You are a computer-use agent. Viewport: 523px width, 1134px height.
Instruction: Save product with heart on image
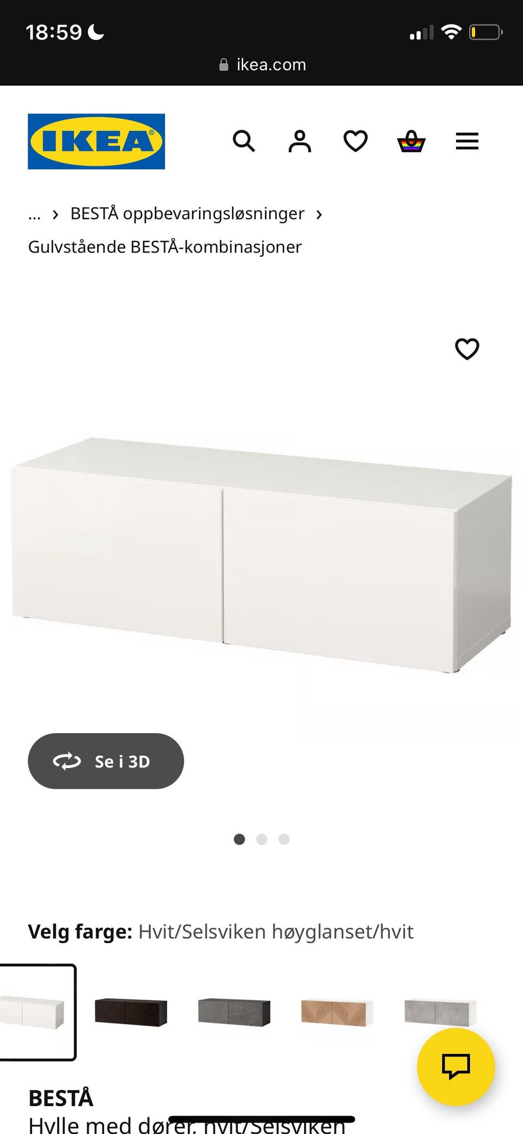467,349
